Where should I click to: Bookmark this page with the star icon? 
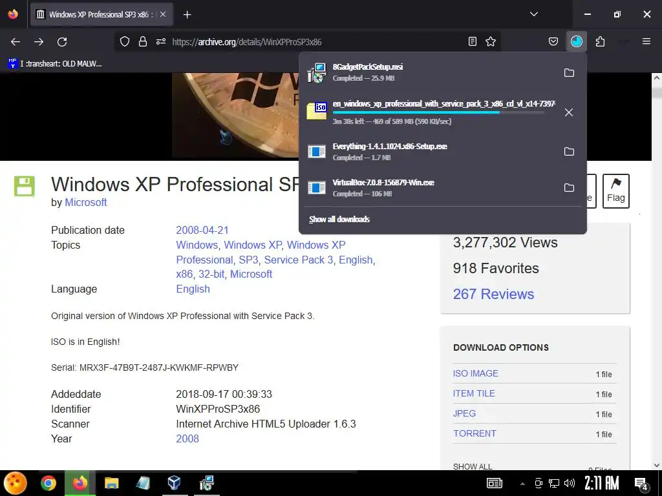coord(491,41)
